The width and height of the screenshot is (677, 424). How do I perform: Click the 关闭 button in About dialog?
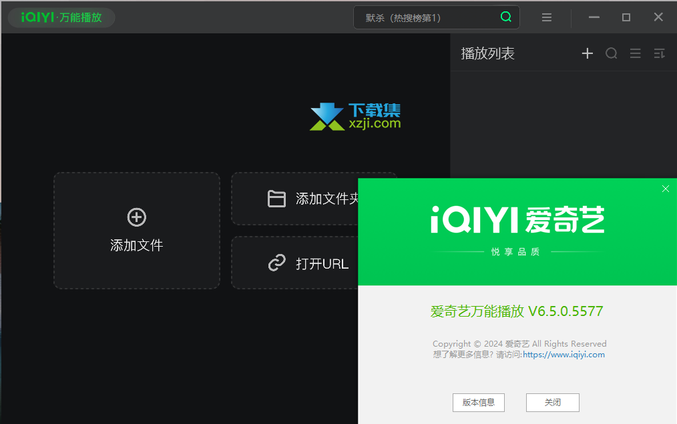click(x=553, y=403)
